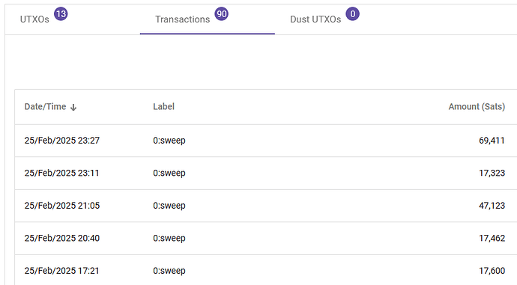The image size is (517, 285).
Task: Sort by Amount (Sats) column header
Action: tap(477, 107)
